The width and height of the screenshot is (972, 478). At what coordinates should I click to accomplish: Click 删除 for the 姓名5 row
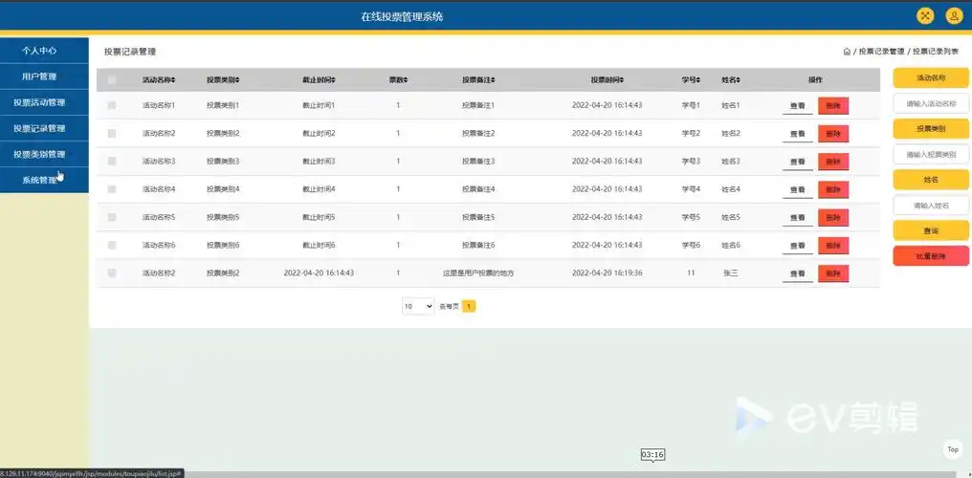pyautogui.click(x=833, y=218)
